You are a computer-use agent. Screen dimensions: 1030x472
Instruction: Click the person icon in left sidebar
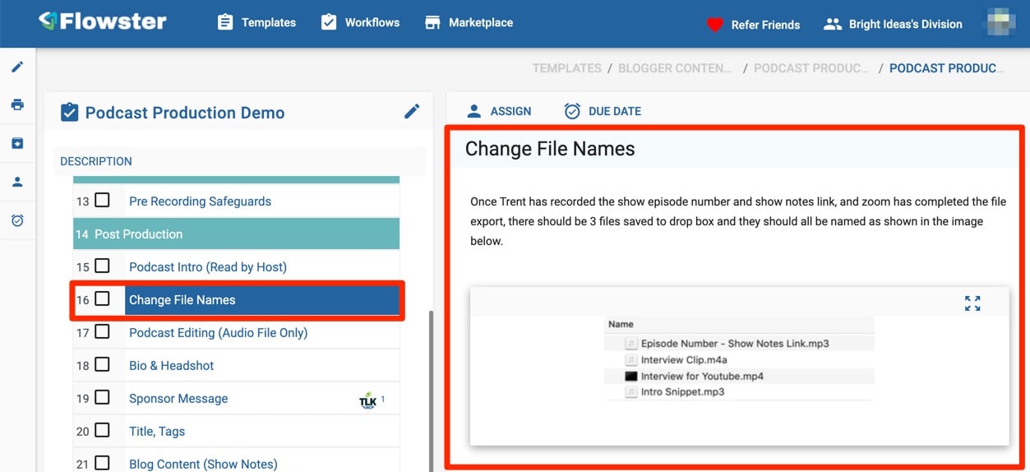pyautogui.click(x=17, y=182)
